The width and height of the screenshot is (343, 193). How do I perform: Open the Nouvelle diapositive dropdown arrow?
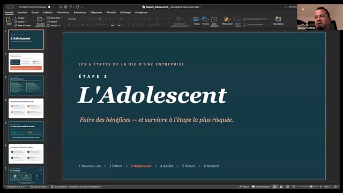[44, 19]
